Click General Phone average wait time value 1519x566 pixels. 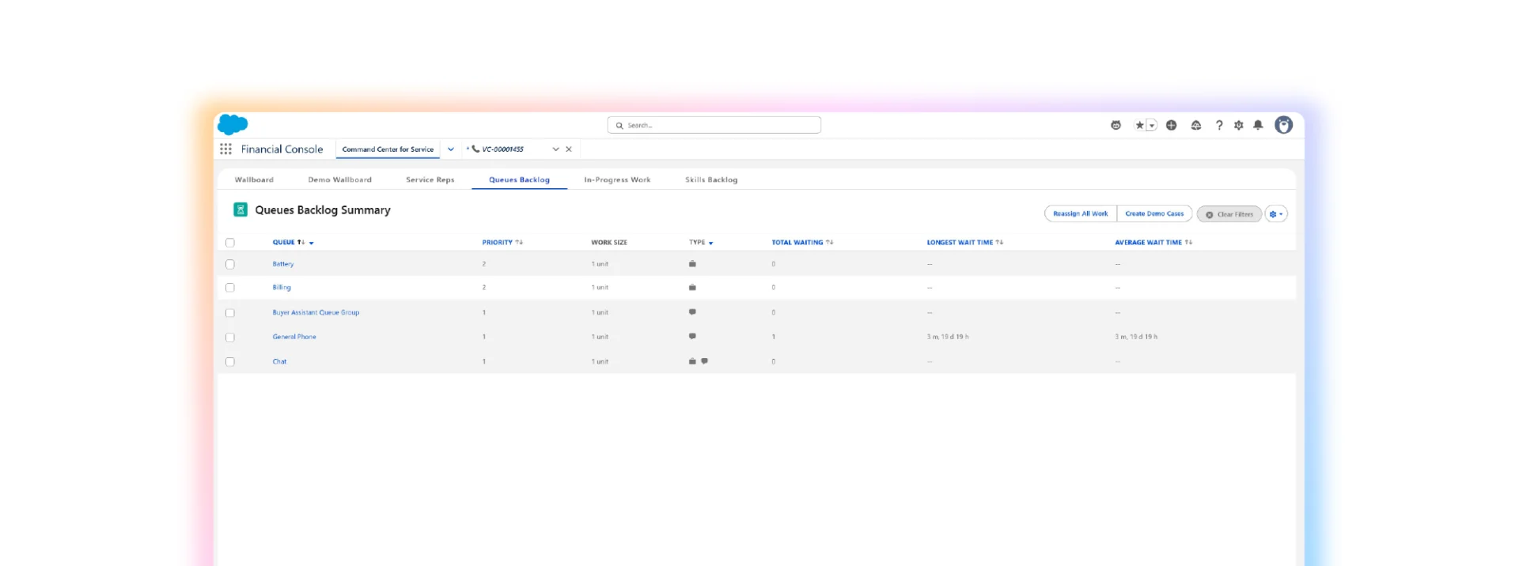tap(1136, 337)
